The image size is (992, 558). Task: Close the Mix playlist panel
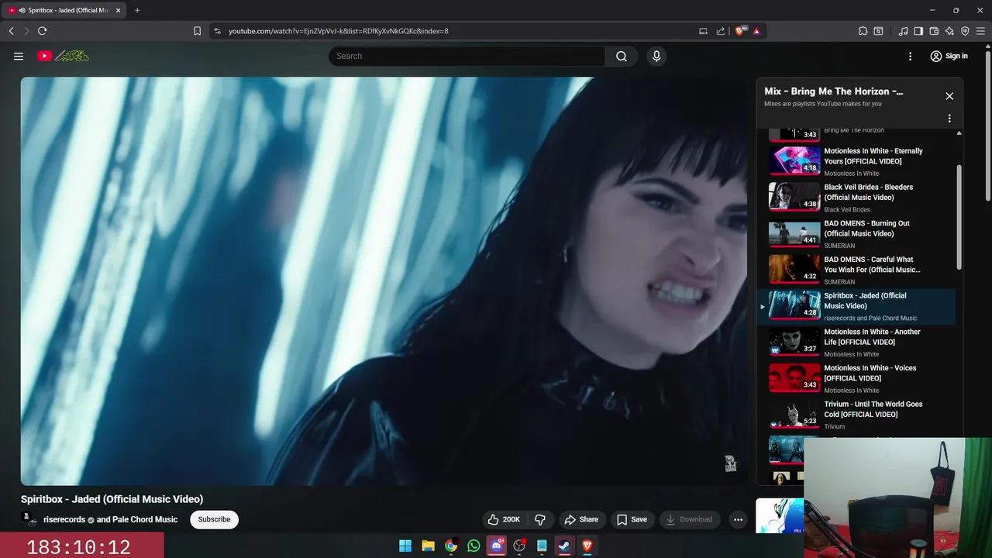pyautogui.click(x=949, y=96)
